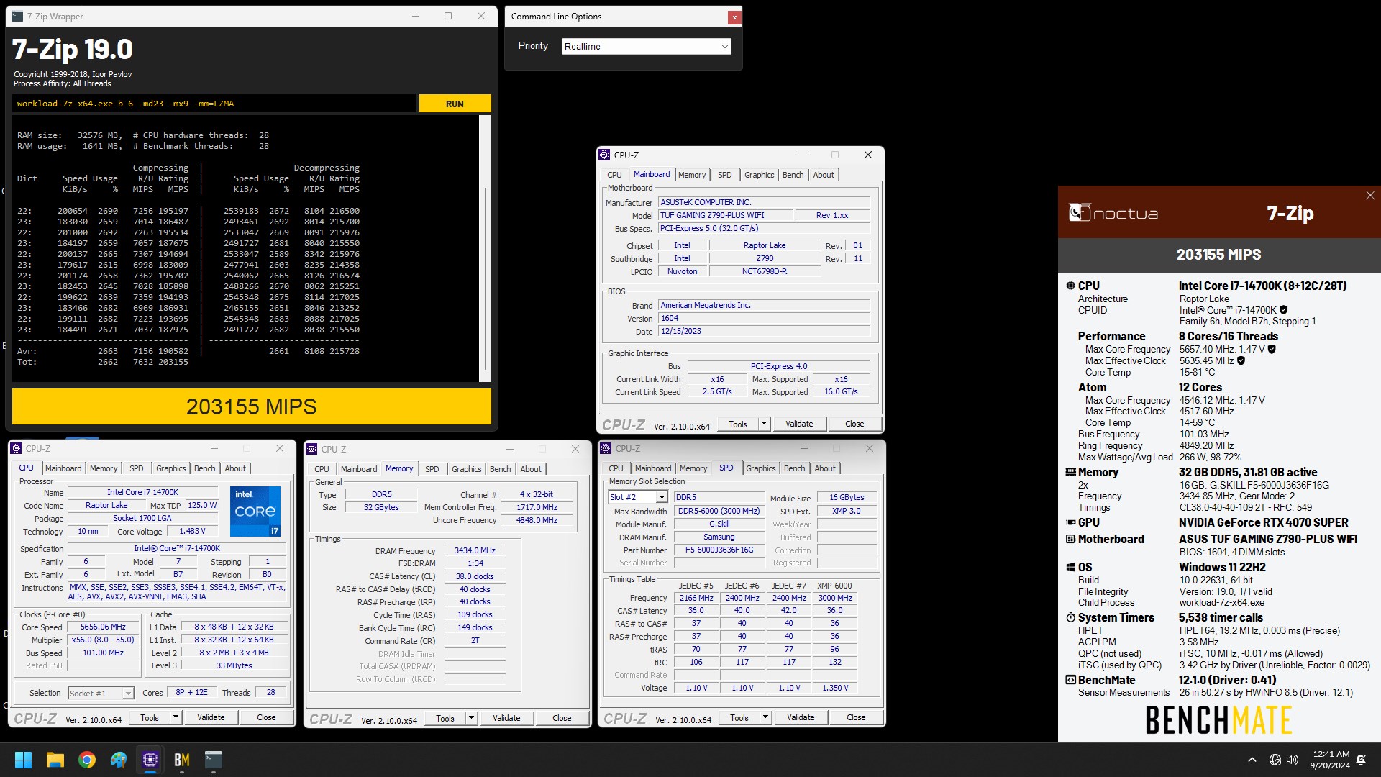Click the Motherboard section icon in BenchMate

[1071, 539]
